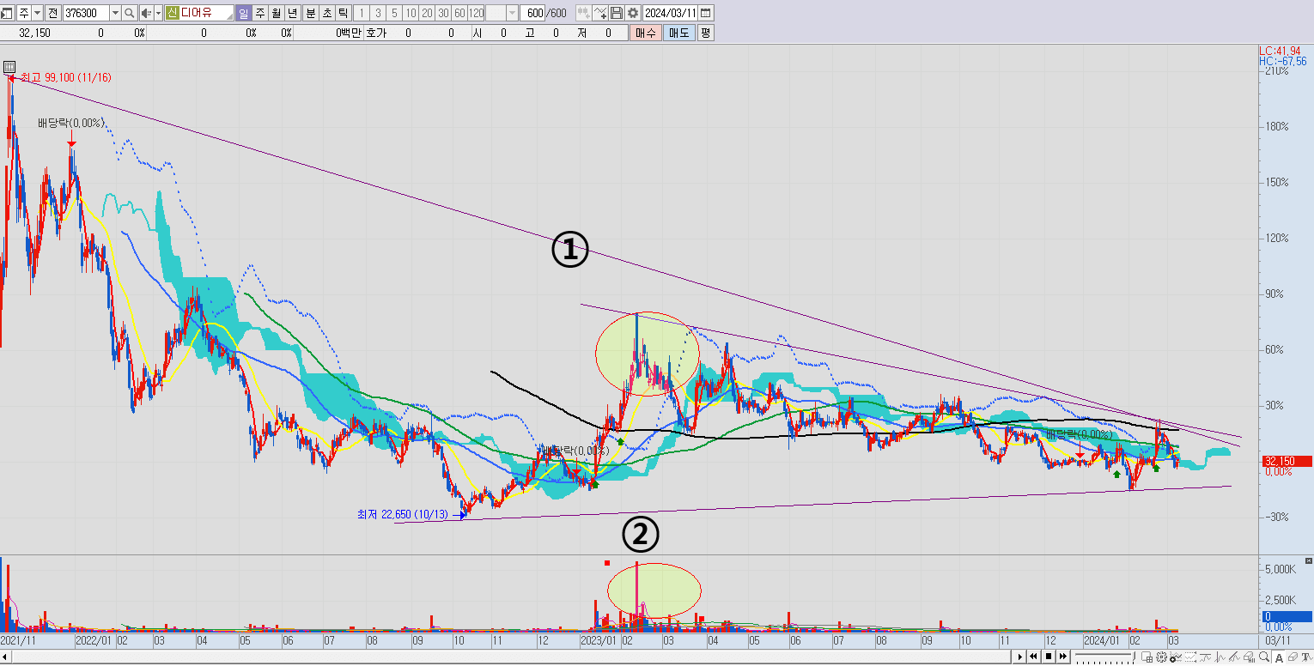Click the stock code field showing 376300
The width and height of the screenshot is (1314, 666).
coord(86,13)
